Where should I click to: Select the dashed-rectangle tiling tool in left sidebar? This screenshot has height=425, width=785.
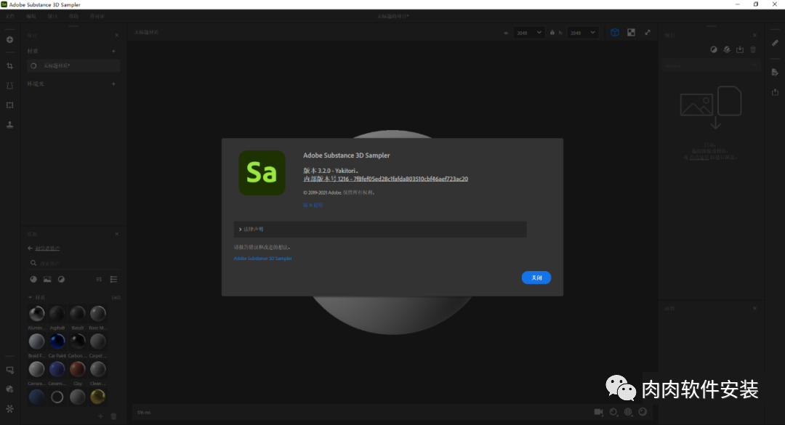point(9,105)
